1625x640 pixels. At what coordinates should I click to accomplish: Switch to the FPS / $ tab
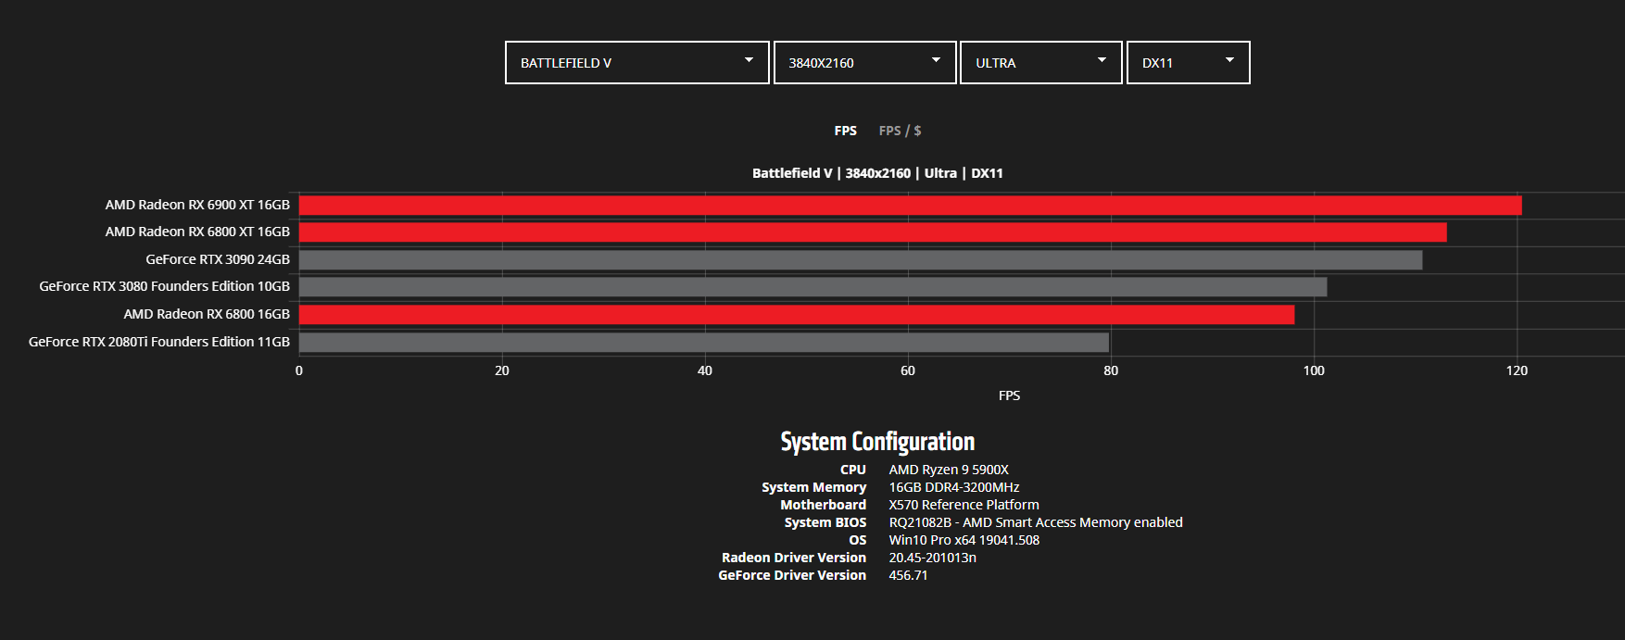(x=901, y=131)
